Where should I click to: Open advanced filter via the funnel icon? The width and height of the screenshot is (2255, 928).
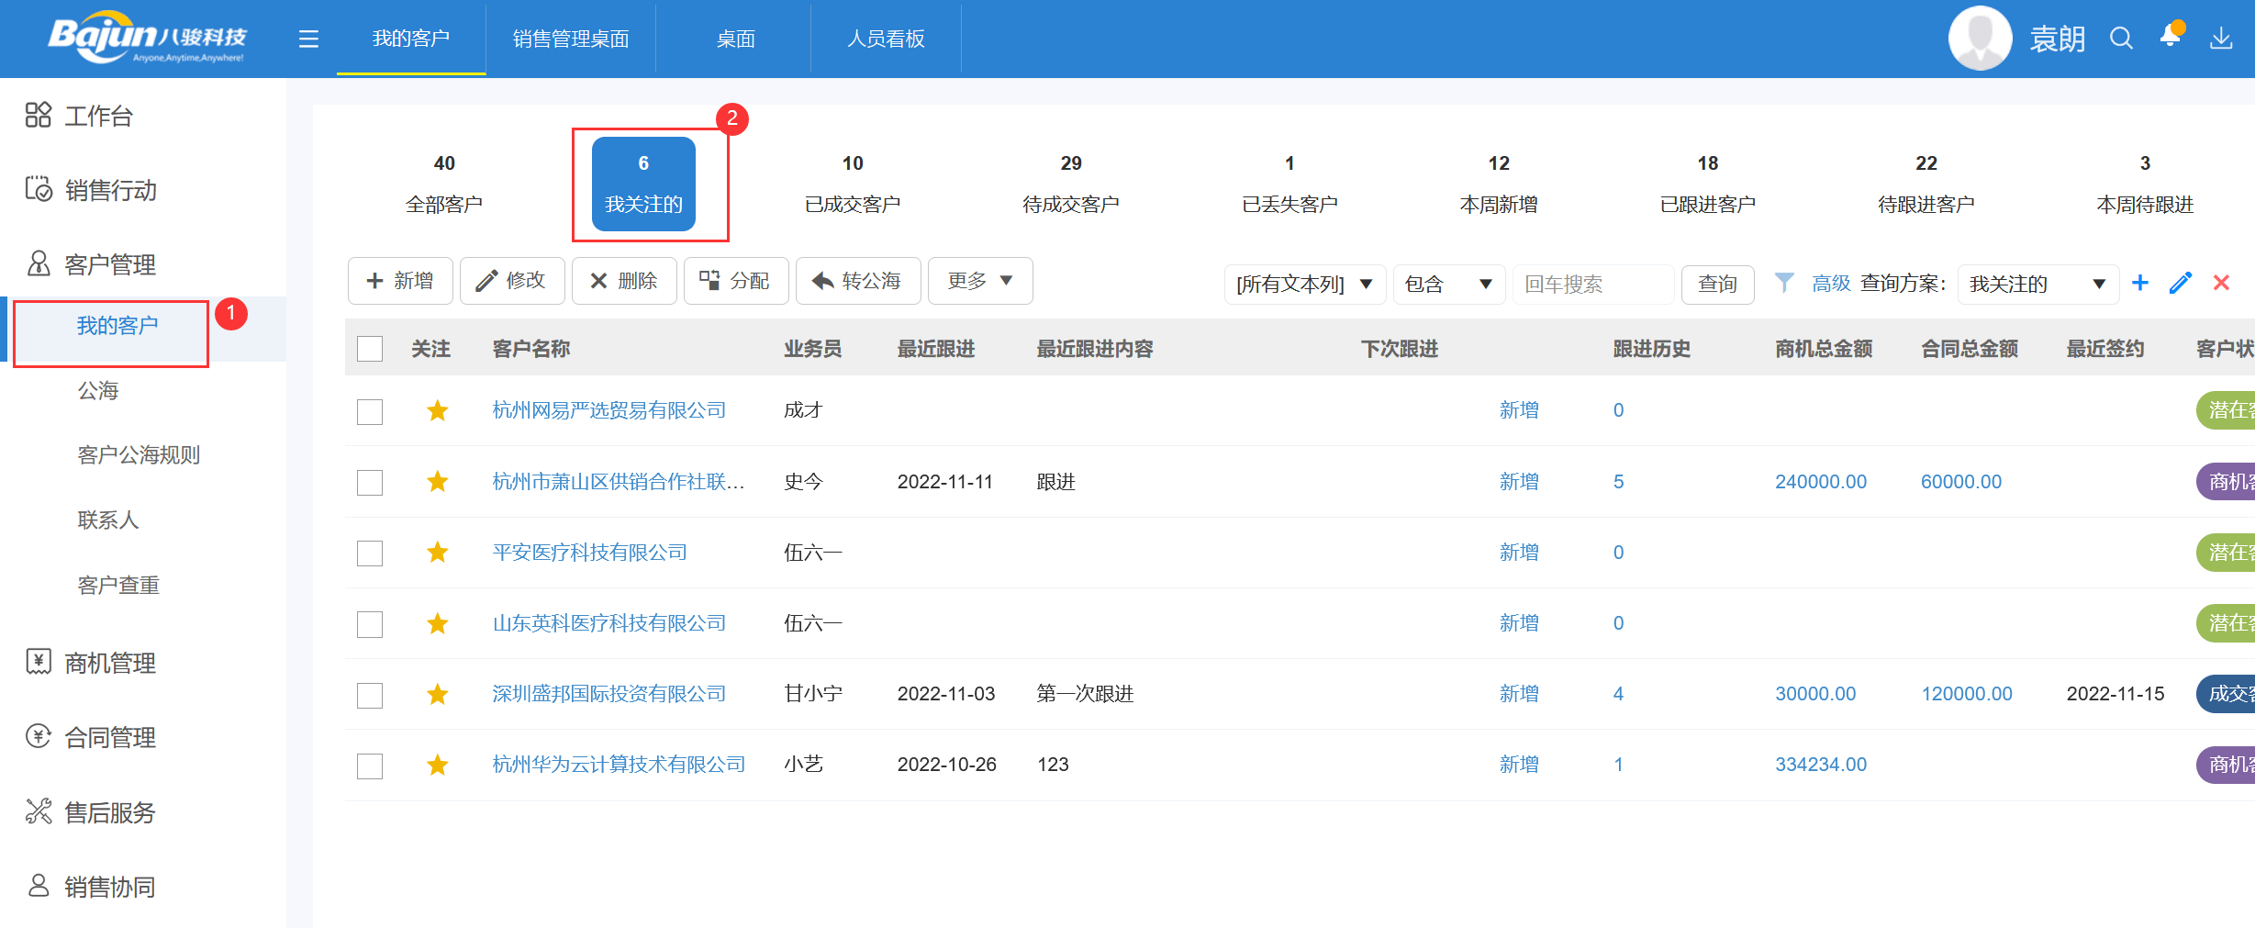(1784, 283)
